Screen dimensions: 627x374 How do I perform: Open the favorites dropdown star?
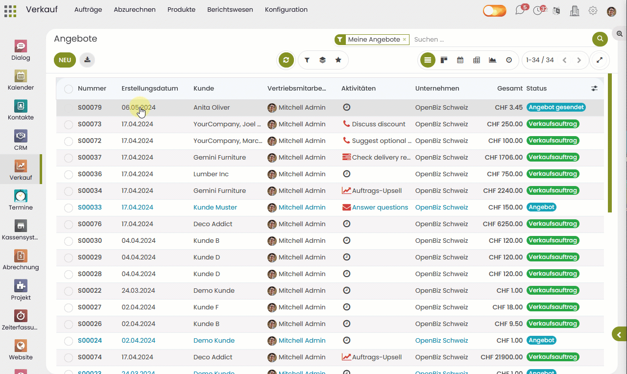tap(338, 60)
